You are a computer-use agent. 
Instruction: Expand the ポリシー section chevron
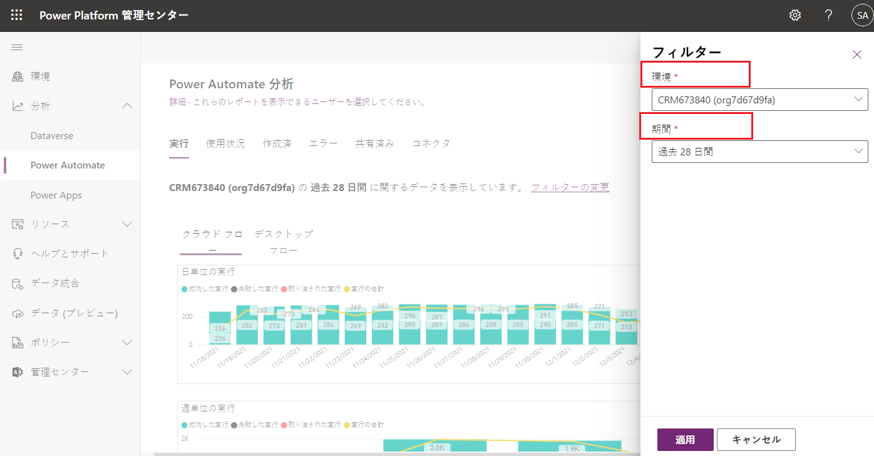point(127,343)
